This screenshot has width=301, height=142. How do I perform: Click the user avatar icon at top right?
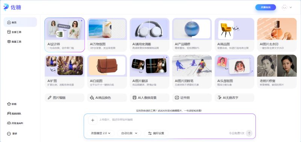[284, 7]
